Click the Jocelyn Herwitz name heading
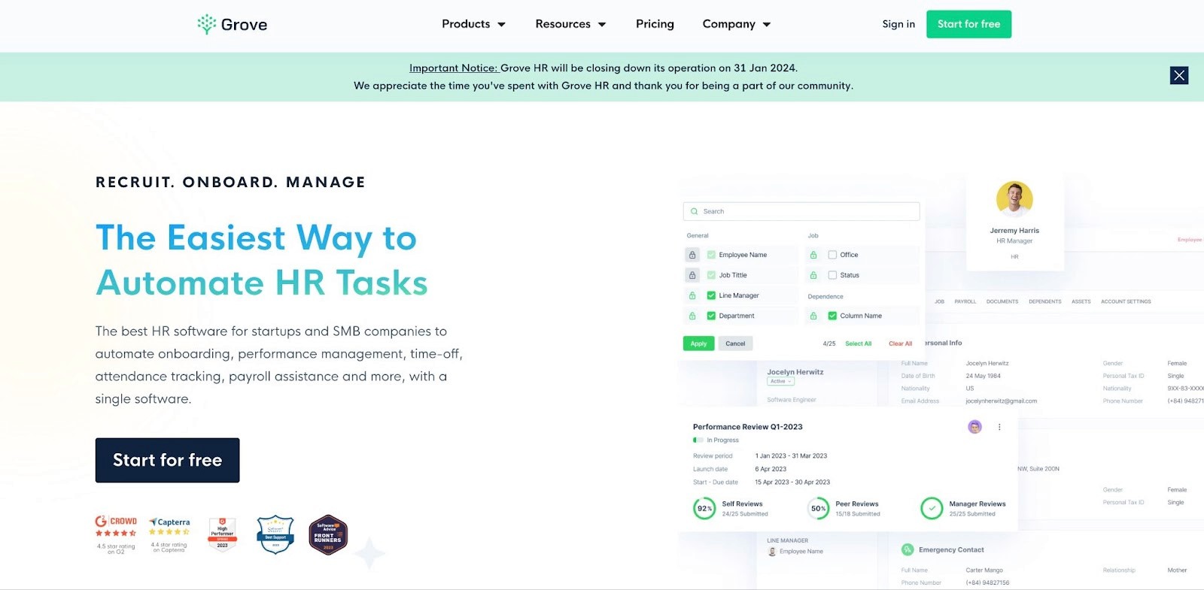 point(795,372)
